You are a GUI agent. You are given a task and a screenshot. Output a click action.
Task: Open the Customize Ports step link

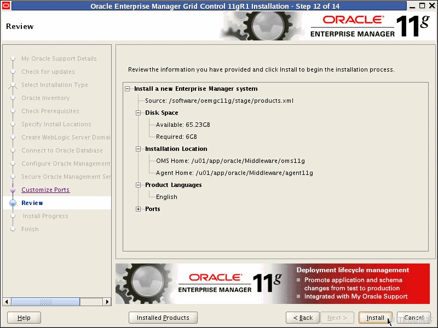click(45, 190)
